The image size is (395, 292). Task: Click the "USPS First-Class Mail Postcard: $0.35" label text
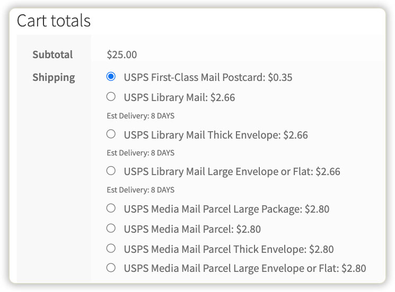coord(208,77)
